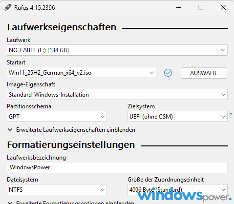
Task: Click the Partitionsschema label
Action: coord(29,106)
